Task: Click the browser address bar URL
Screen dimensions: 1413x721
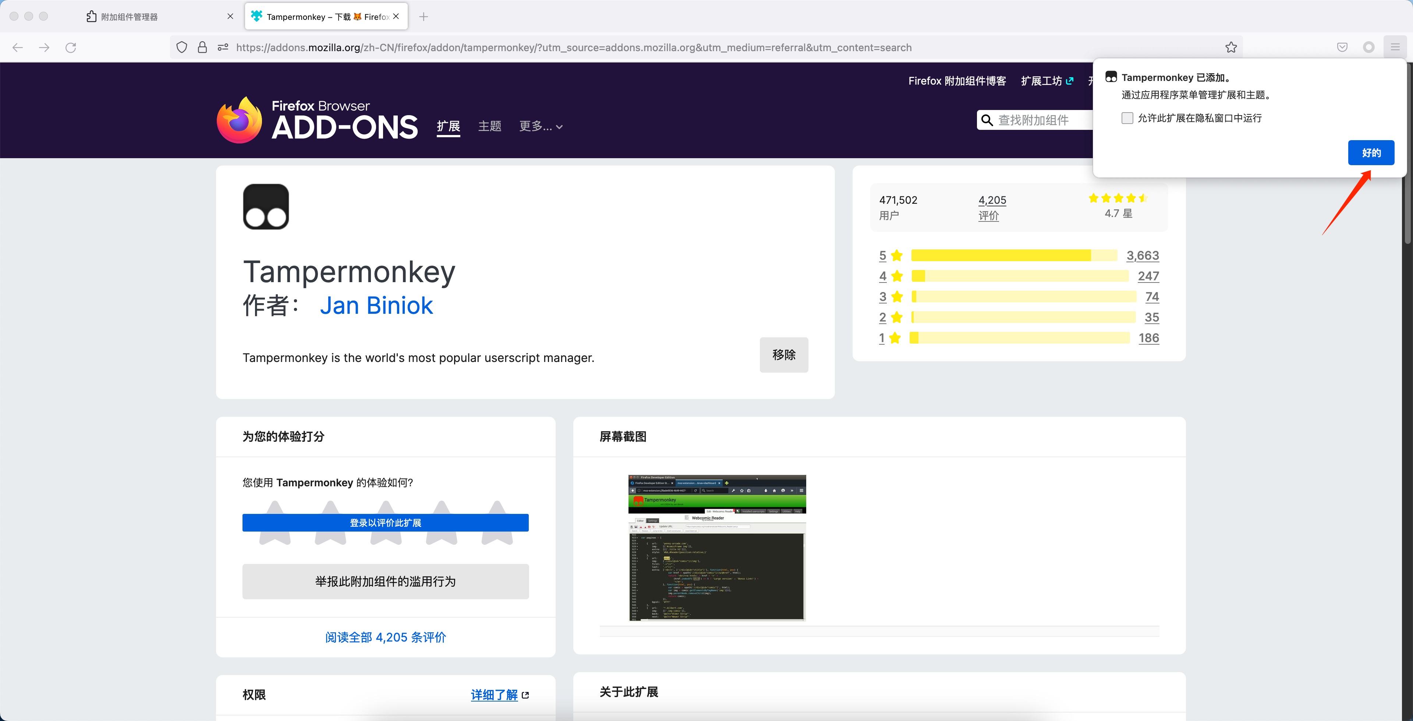Action: coord(574,48)
